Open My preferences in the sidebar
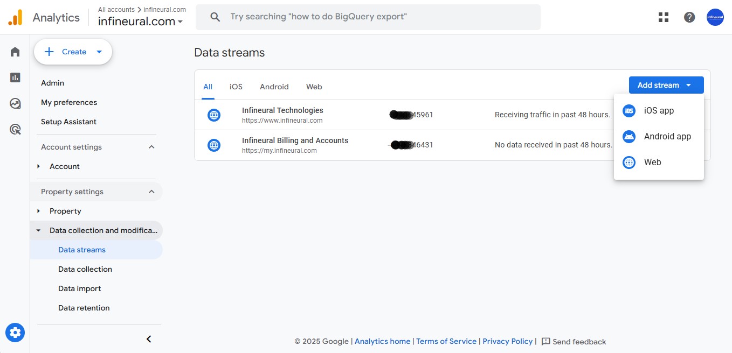Screen dimensions: 732x353 coord(69,102)
